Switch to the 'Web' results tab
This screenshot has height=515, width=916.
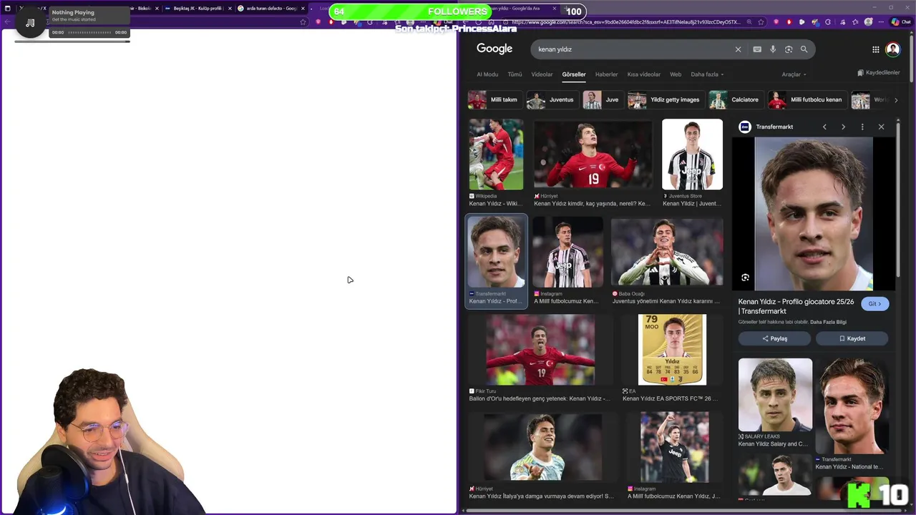(x=676, y=74)
